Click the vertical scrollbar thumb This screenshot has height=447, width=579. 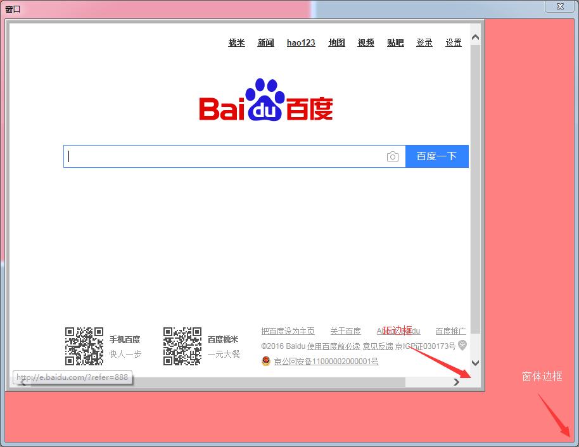(476, 189)
